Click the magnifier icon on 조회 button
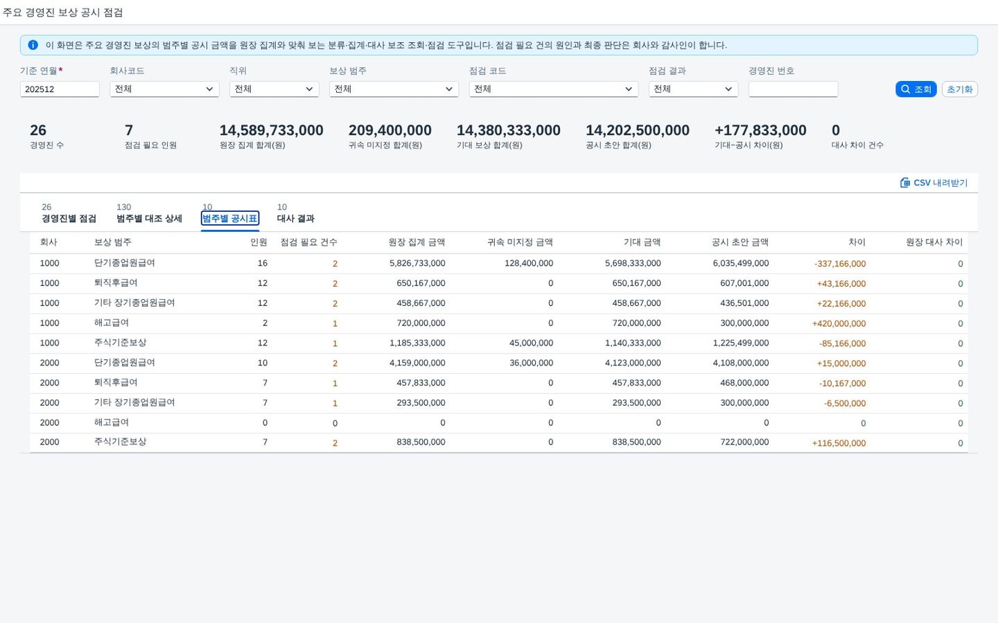Image resolution: width=998 pixels, height=623 pixels. (905, 89)
